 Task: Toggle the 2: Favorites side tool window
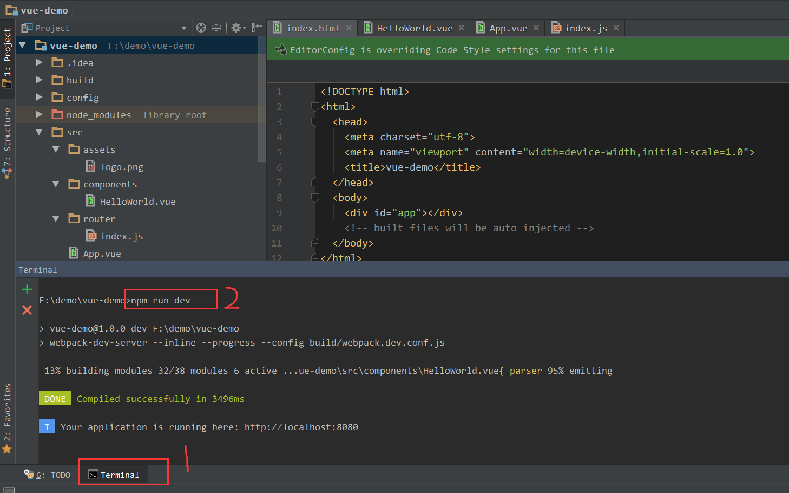7,418
